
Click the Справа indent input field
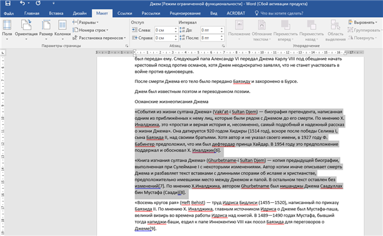pos(164,38)
